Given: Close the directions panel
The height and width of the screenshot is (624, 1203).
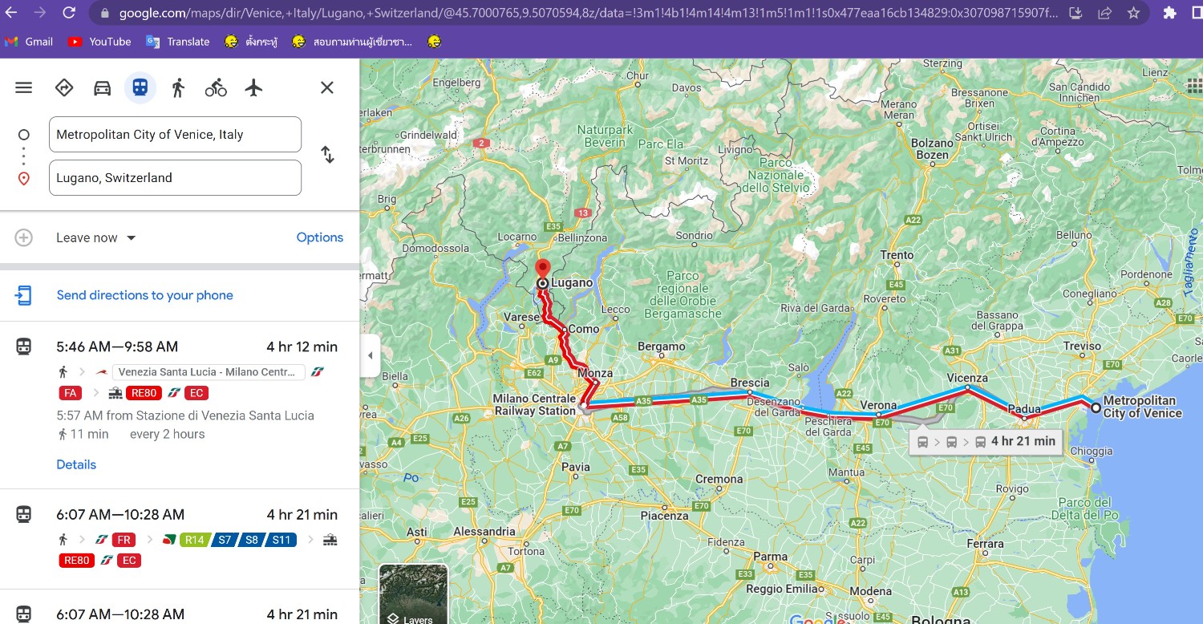Looking at the screenshot, I should 327,87.
